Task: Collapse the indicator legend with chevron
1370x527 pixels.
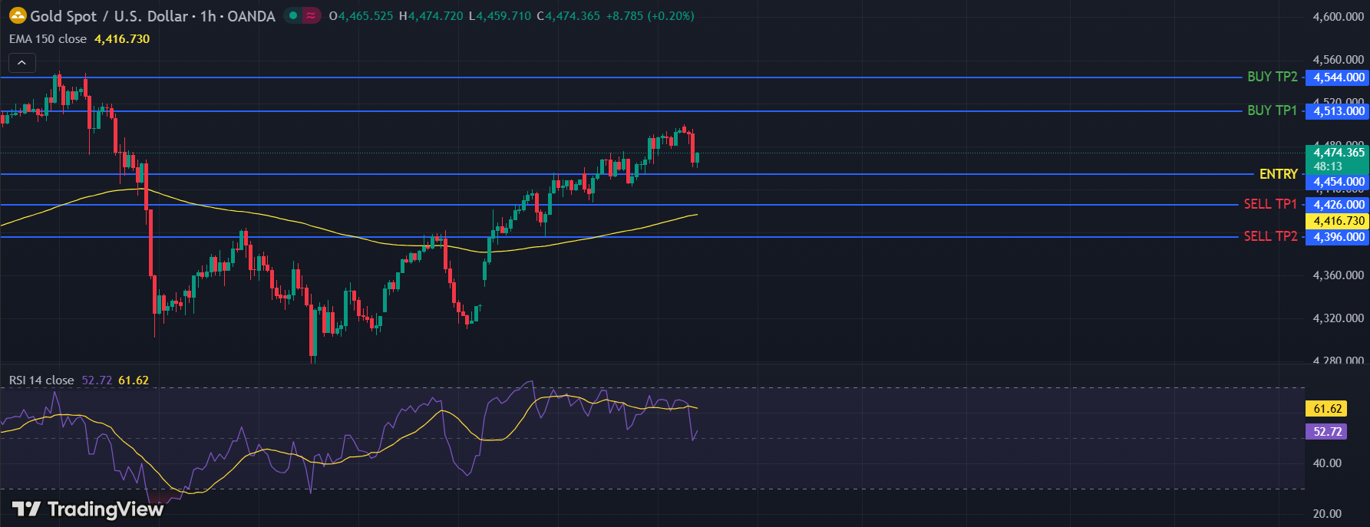Action: (21, 63)
